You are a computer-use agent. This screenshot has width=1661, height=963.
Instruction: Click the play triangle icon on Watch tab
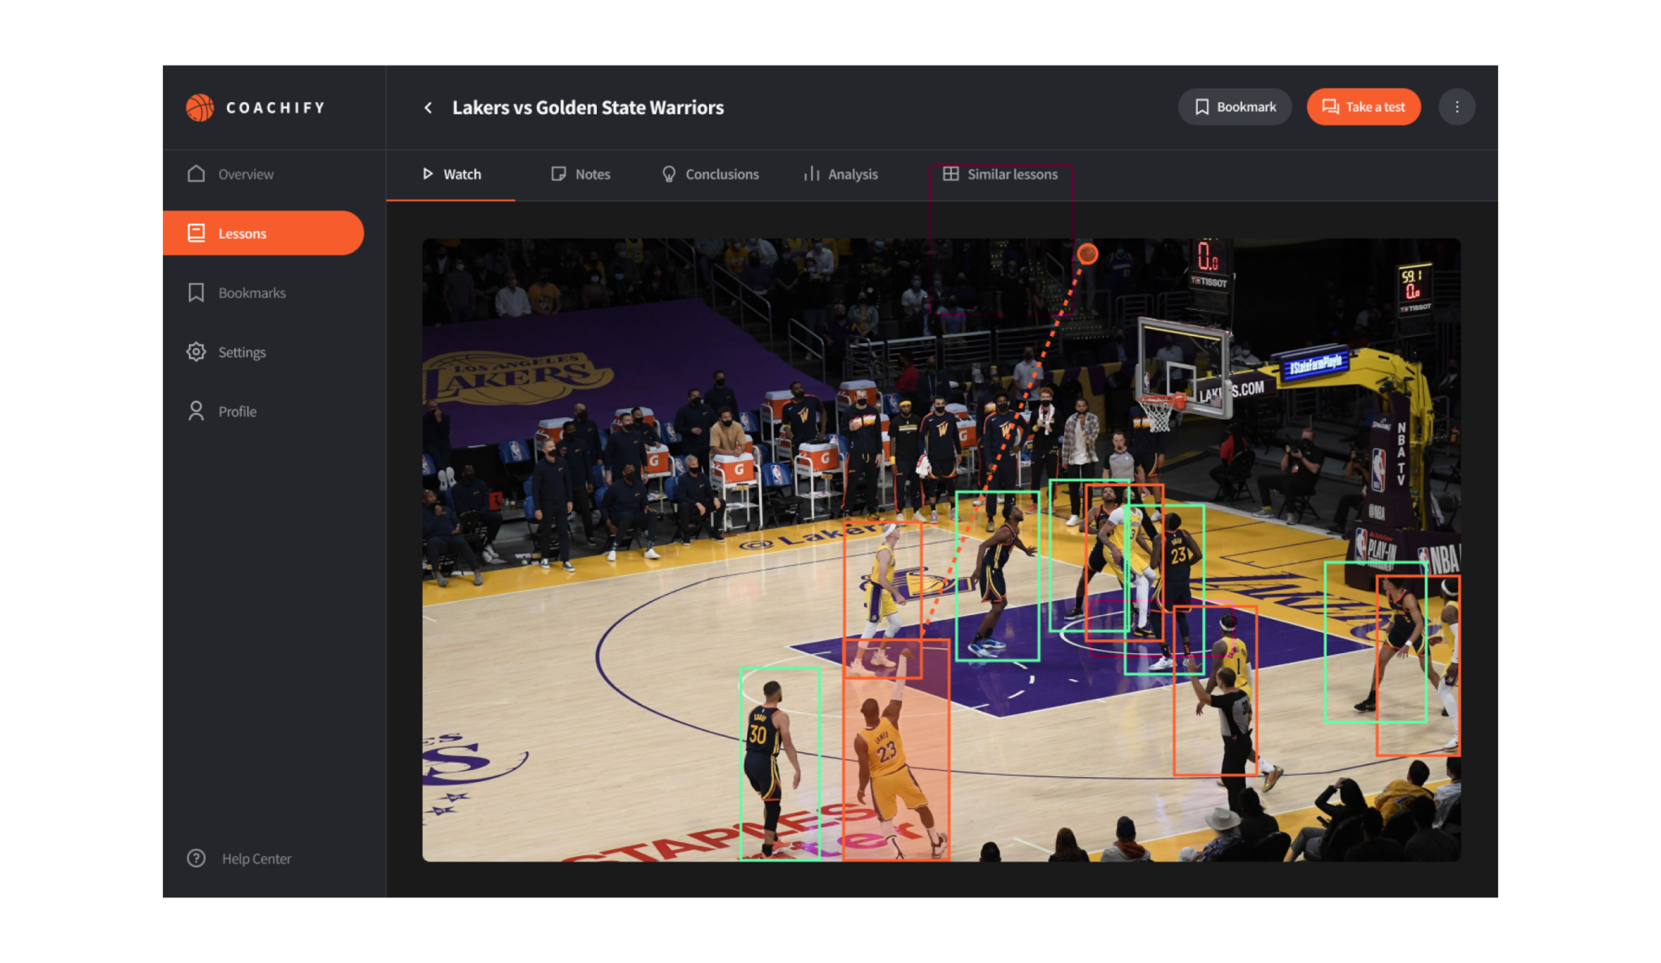[427, 174]
